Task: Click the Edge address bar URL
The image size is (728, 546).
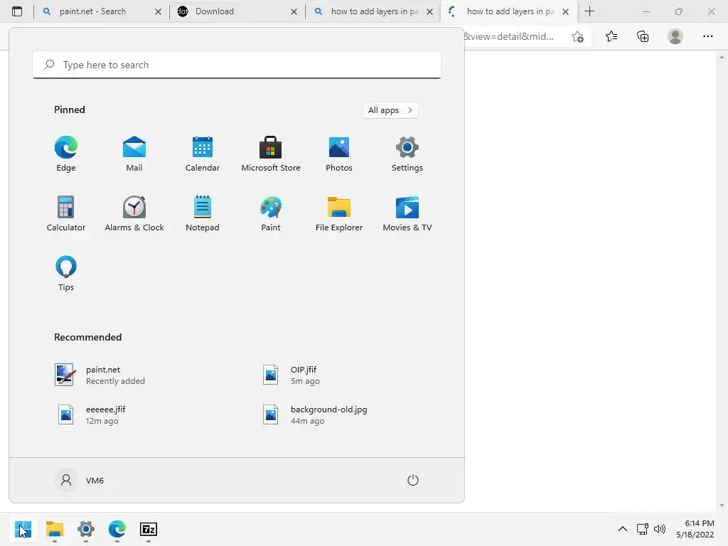Action: pyautogui.click(x=509, y=37)
